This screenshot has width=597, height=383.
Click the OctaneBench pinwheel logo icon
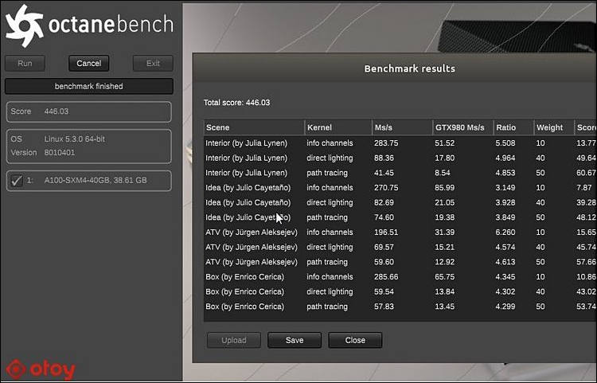(25, 26)
